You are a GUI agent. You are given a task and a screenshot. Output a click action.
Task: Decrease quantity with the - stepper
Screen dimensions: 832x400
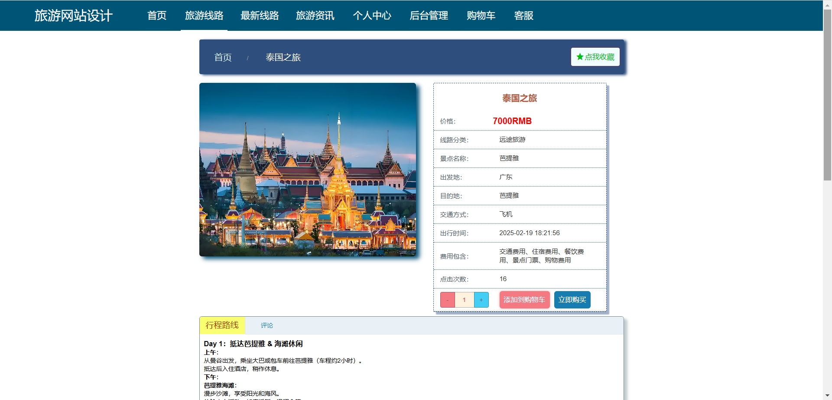tap(447, 299)
